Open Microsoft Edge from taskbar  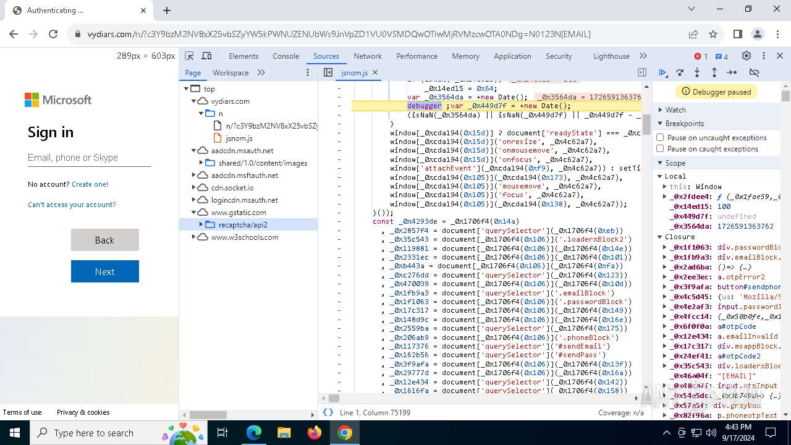(x=254, y=433)
